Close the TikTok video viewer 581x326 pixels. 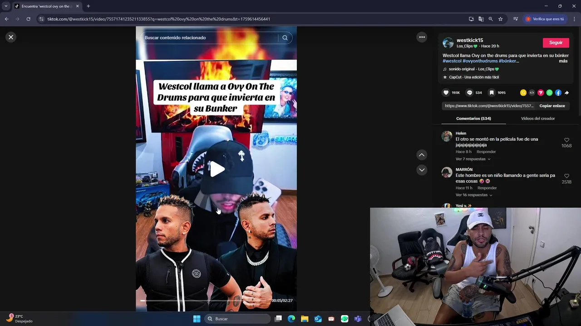point(11,37)
